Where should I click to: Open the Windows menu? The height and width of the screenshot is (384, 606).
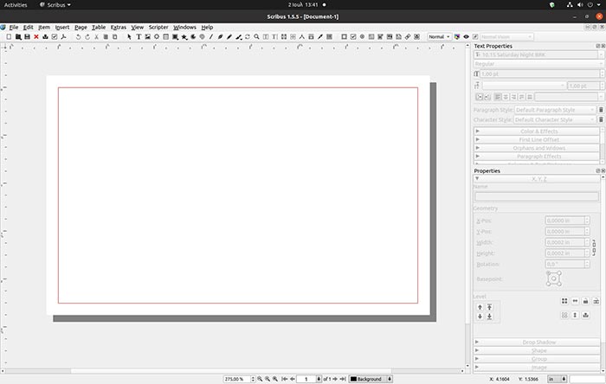[x=184, y=27]
